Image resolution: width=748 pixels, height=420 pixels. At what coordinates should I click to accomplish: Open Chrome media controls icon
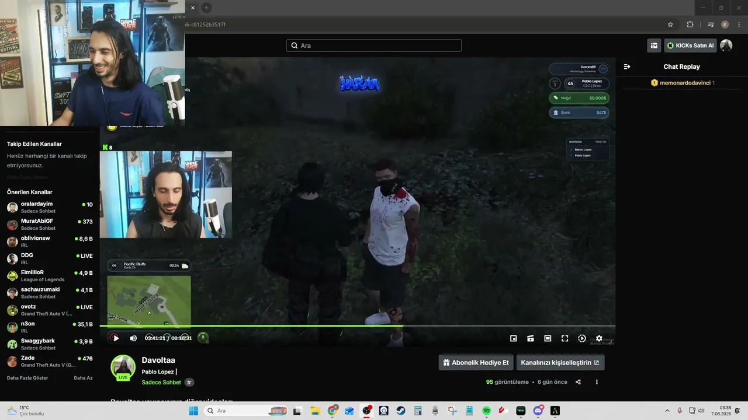click(x=711, y=24)
